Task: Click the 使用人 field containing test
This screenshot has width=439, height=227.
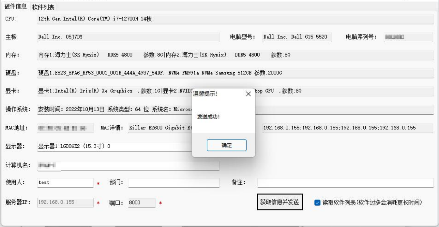Action: tap(65, 183)
